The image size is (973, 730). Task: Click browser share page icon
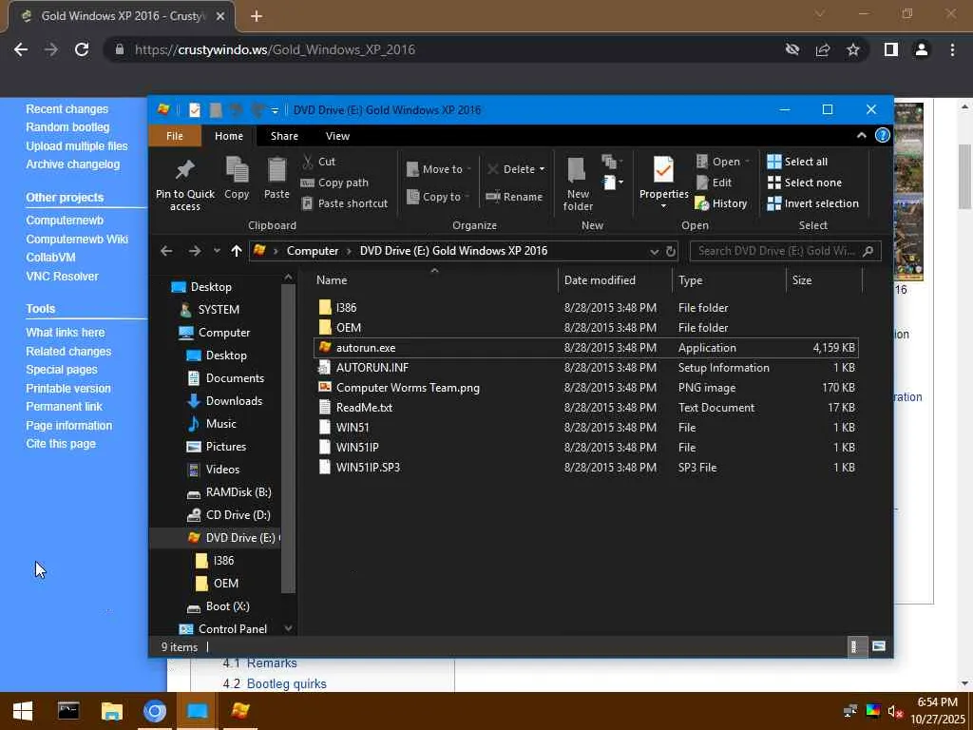(823, 49)
